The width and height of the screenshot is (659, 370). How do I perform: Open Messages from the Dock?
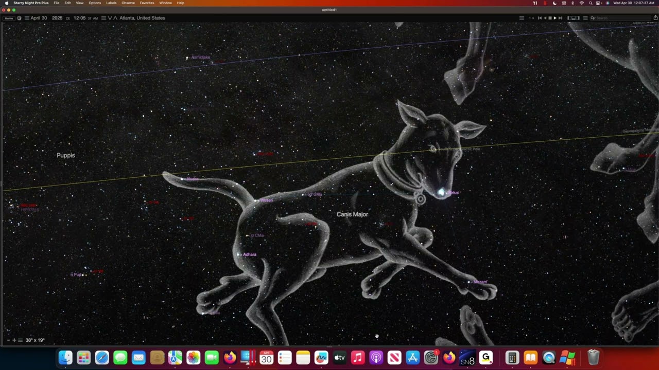coord(120,357)
